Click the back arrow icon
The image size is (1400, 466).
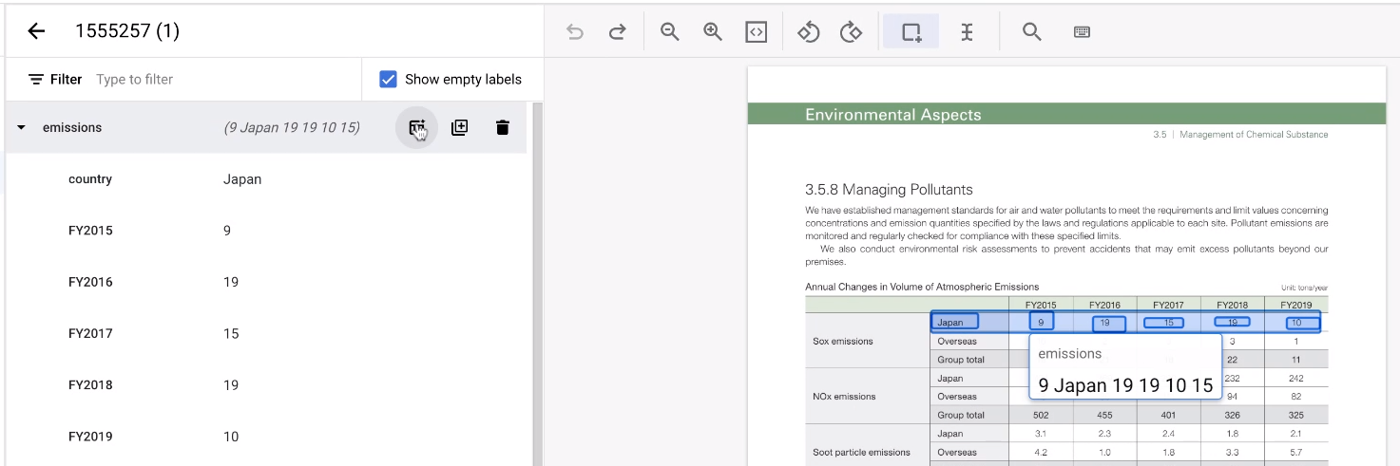(x=36, y=31)
